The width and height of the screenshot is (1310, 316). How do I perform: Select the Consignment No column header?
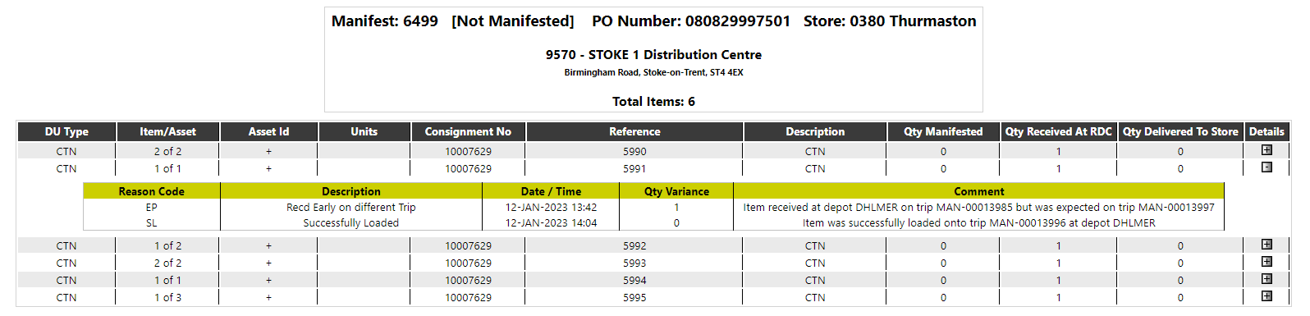point(468,131)
